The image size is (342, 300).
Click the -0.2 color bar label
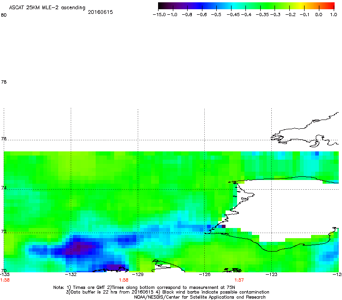click(x=291, y=15)
